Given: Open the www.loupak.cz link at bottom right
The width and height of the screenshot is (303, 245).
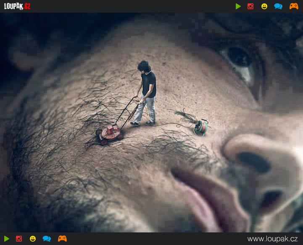Looking at the screenshot, I should 273,239.
